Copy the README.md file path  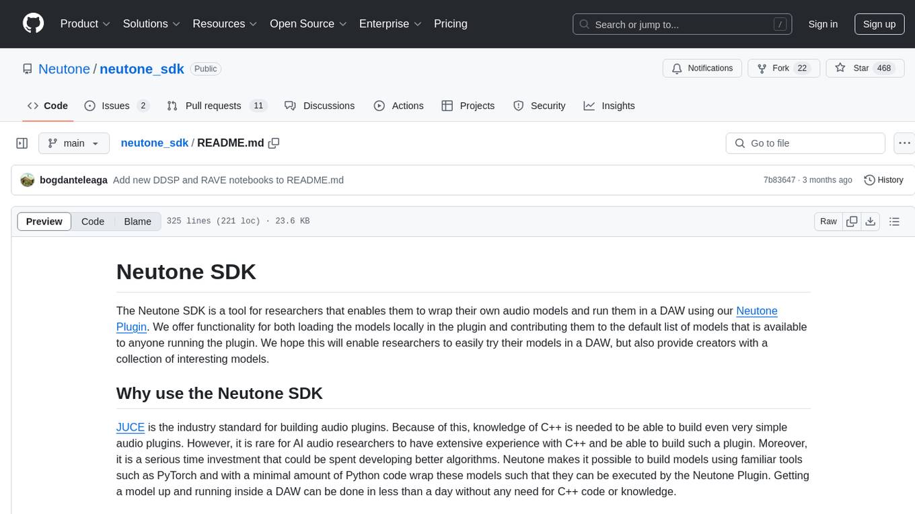274,143
